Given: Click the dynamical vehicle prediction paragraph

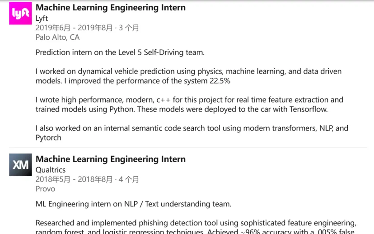Looking at the screenshot, I should [188, 76].
